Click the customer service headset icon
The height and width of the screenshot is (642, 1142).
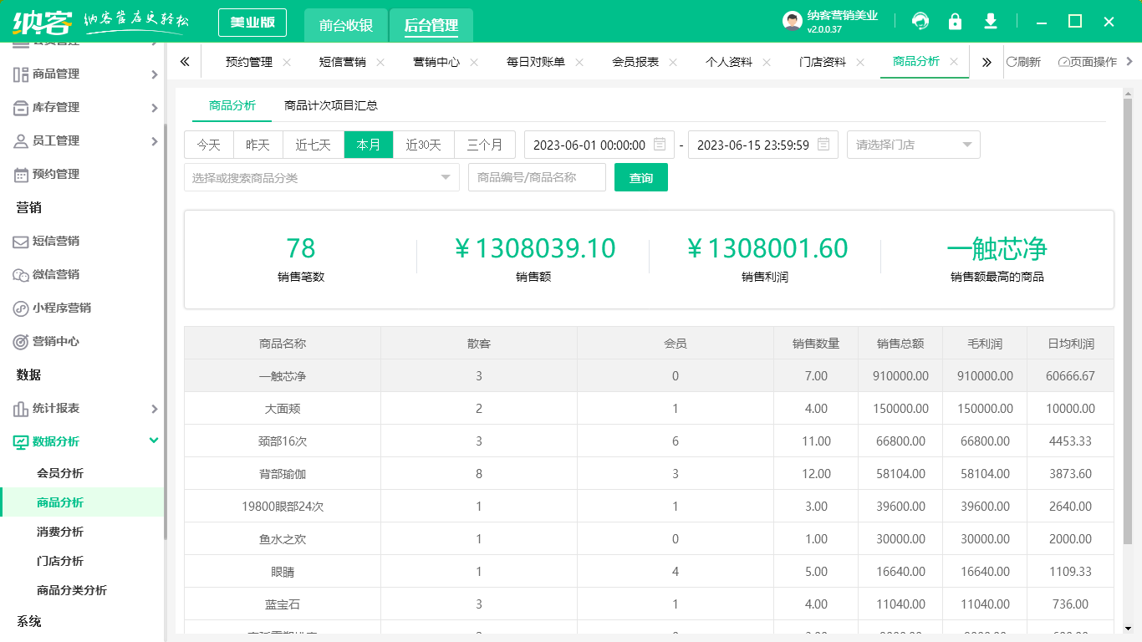[x=920, y=21]
